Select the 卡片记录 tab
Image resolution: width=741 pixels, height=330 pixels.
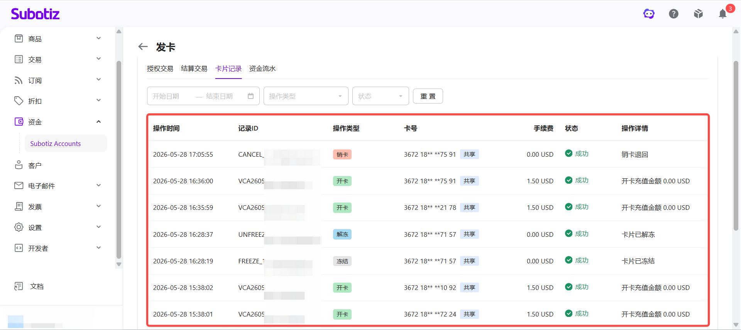[228, 69]
